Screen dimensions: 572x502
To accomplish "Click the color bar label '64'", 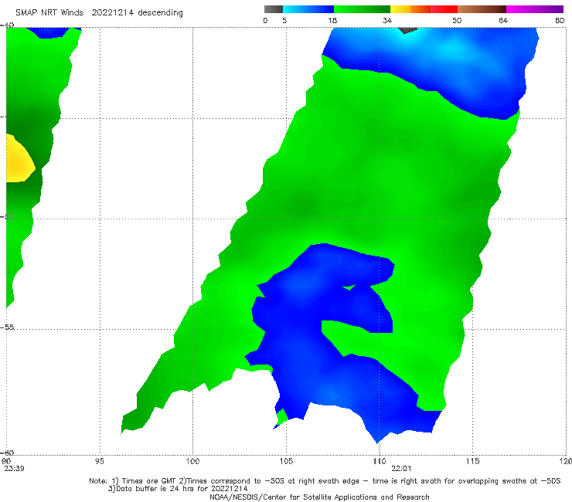I will tap(503, 21).
